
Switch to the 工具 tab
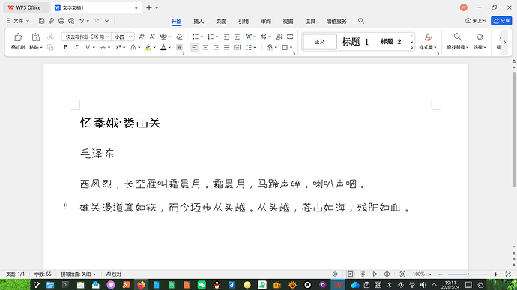click(x=310, y=22)
